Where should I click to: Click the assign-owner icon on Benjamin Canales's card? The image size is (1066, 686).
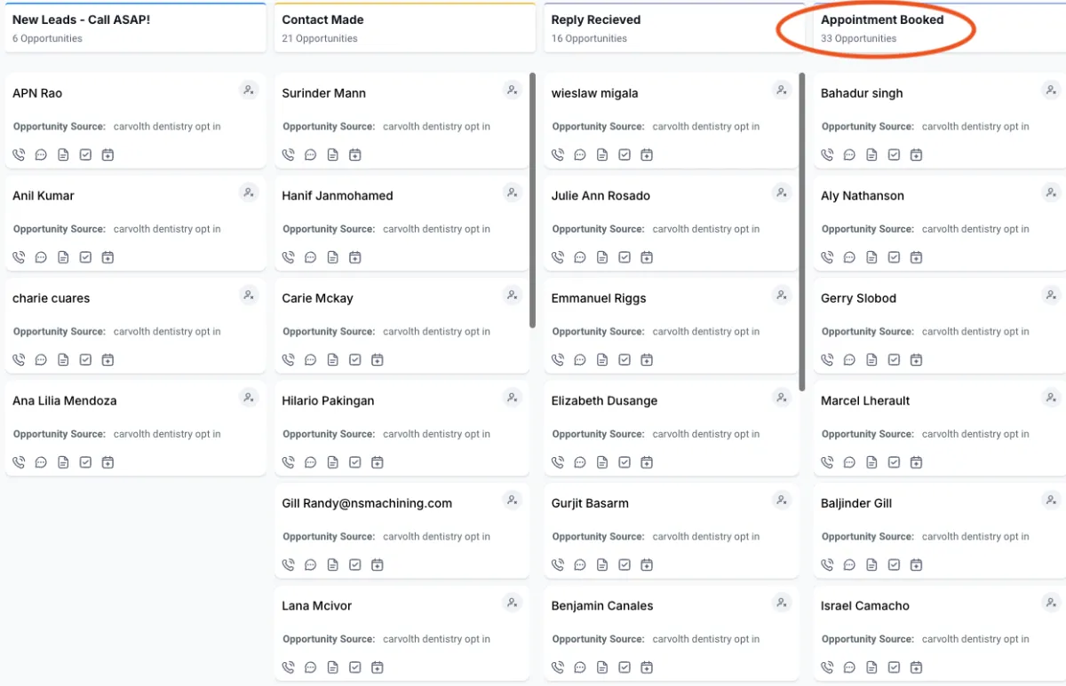coord(782,603)
